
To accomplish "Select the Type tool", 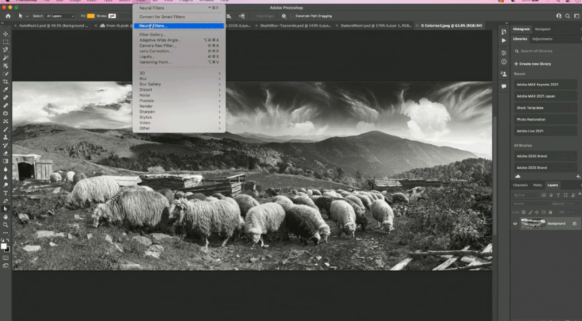I will (5, 193).
